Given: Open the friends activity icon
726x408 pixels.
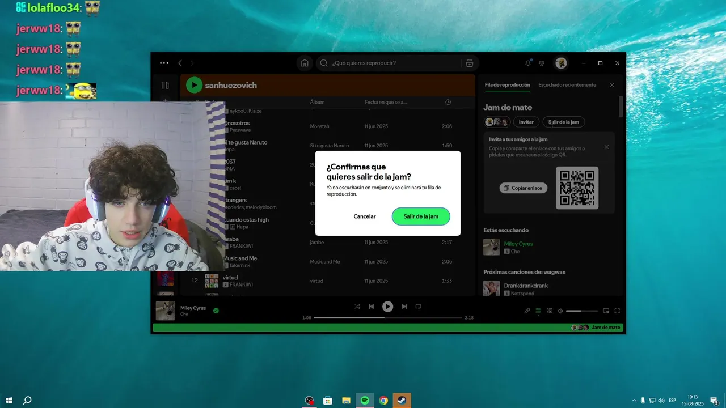Looking at the screenshot, I should (x=542, y=63).
